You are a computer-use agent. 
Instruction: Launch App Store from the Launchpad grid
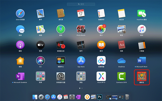[x=81, y=61]
